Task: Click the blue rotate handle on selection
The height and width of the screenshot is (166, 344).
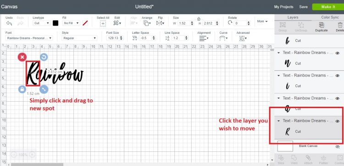Action: [x=44, y=57]
